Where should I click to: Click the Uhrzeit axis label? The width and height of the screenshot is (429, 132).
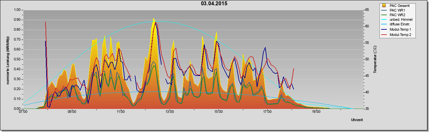point(357,120)
